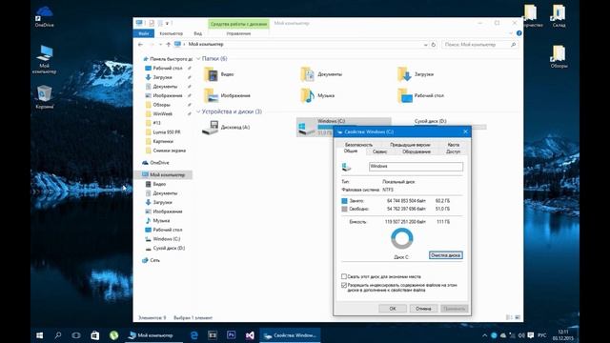This screenshot has height=343, width=610.
Task: Select the Рабочий стол folder in Папки group
Action: [421, 95]
